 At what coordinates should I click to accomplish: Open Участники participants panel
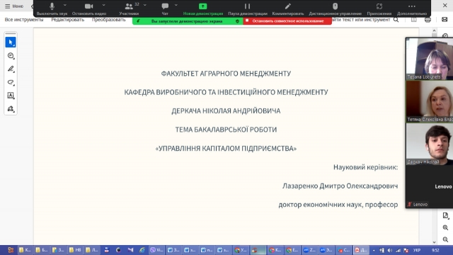[129, 8]
